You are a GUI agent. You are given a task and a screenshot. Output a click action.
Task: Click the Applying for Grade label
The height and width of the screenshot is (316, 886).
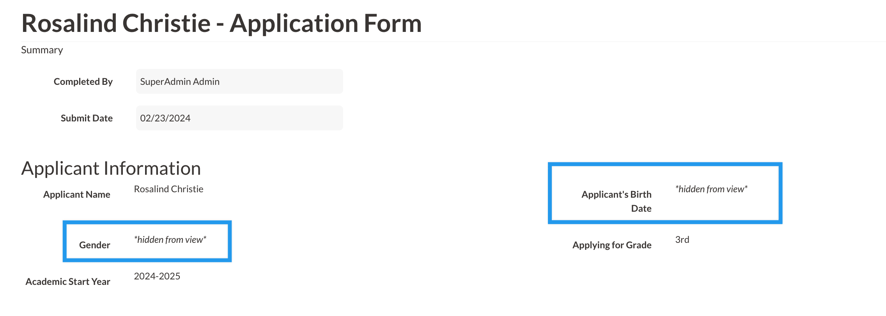pyautogui.click(x=612, y=245)
